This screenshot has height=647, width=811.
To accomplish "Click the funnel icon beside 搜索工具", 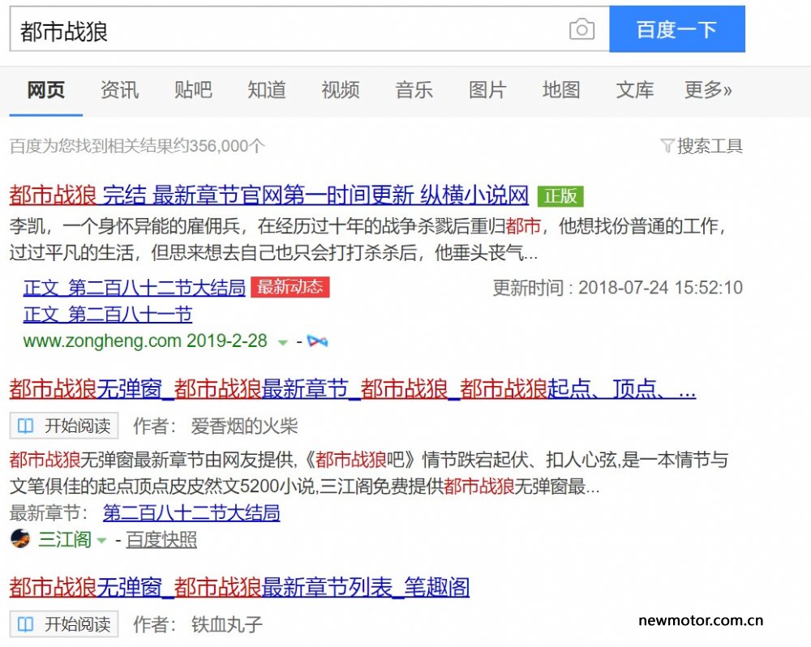I will click(667, 147).
